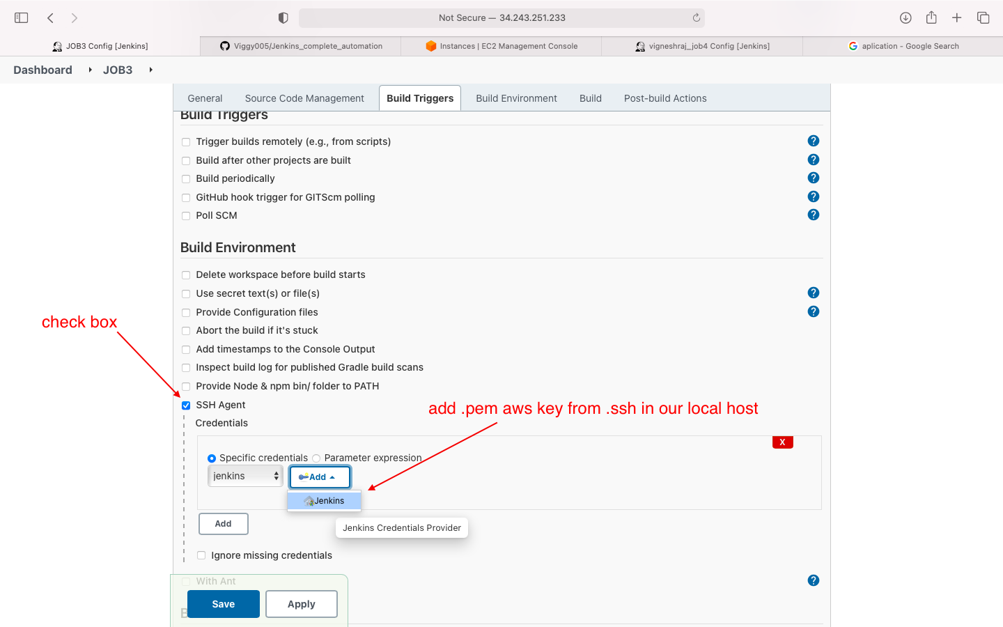1003x627 pixels.
Task: Toggle the Safari sidebar icon
Action: [22, 18]
